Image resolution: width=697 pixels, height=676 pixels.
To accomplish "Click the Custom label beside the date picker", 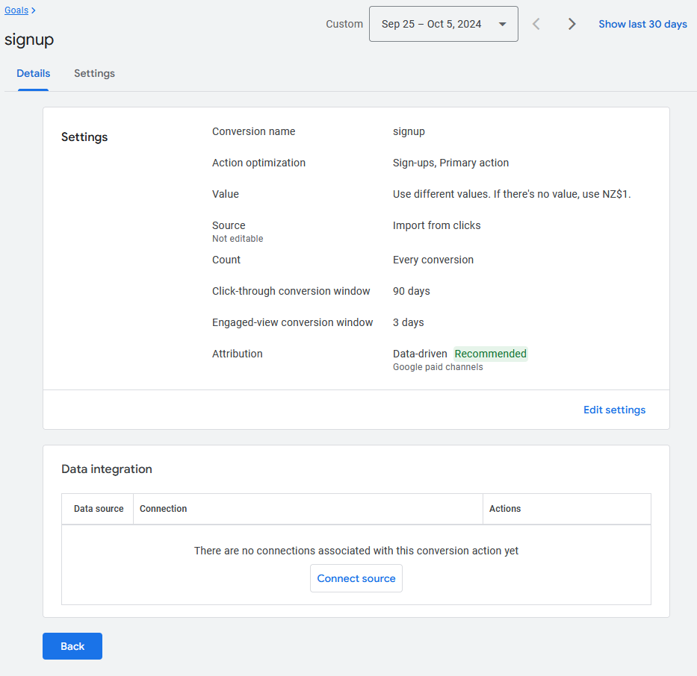I will click(x=344, y=23).
